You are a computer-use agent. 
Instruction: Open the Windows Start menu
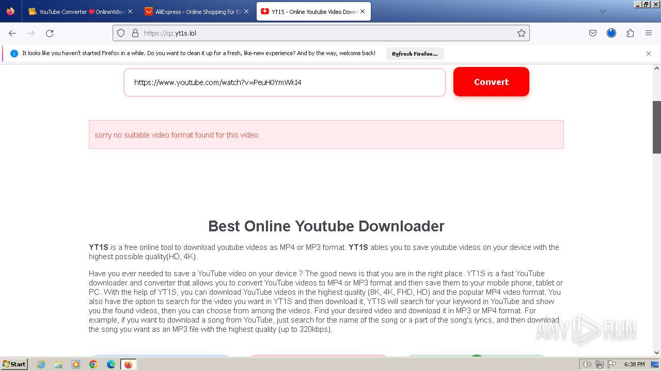click(x=14, y=364)
